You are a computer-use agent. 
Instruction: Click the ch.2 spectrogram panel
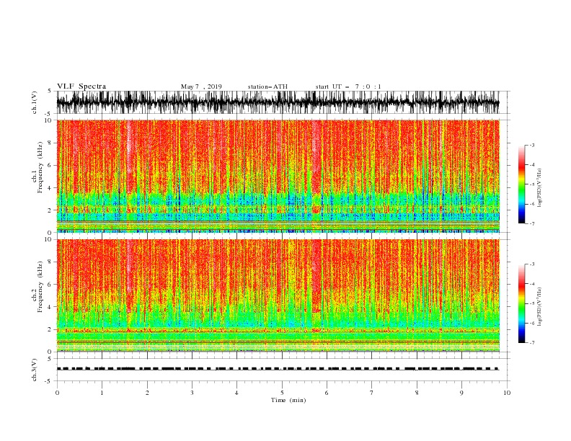(x=278, y=295)
